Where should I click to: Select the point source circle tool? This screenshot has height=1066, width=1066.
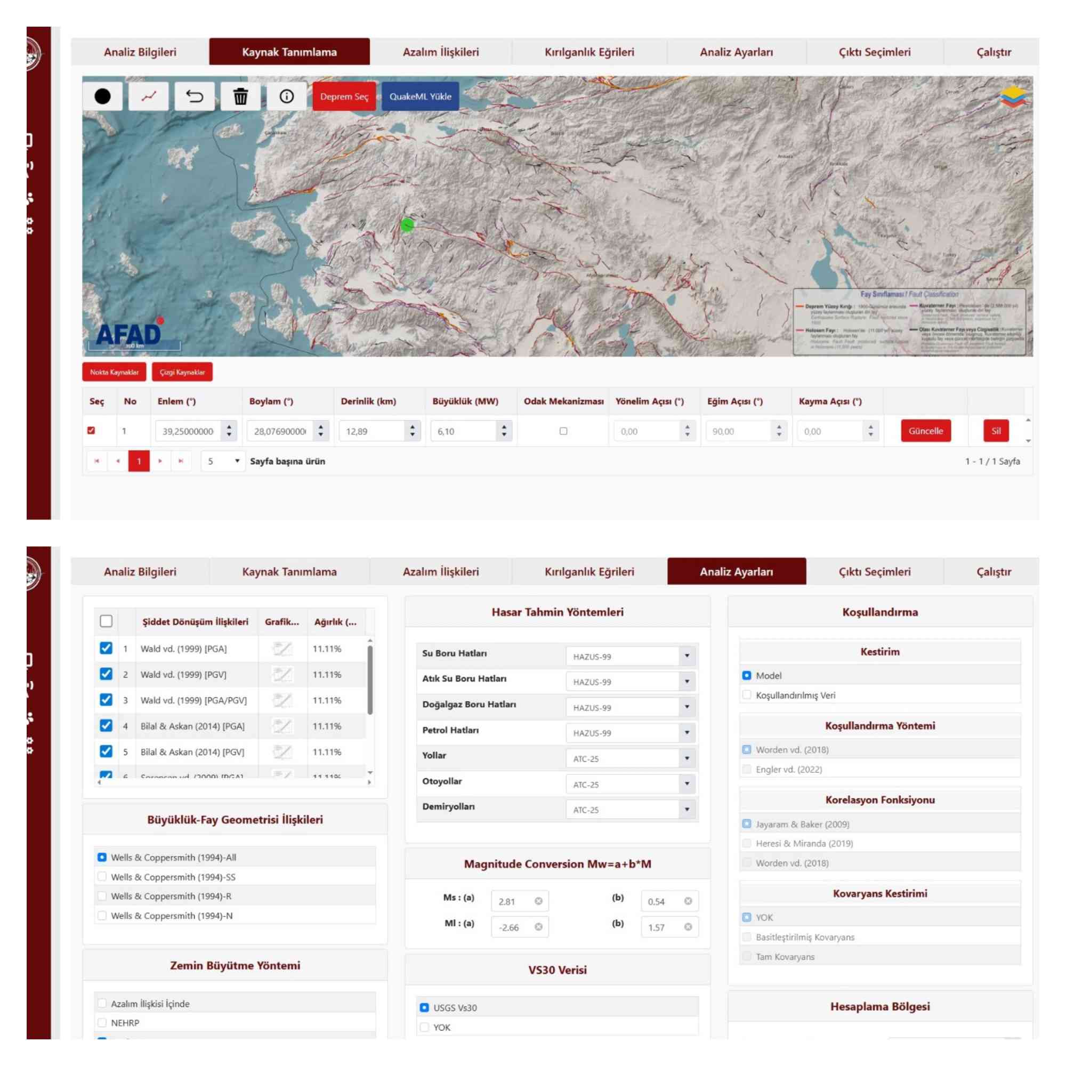(x=103, y=96)
